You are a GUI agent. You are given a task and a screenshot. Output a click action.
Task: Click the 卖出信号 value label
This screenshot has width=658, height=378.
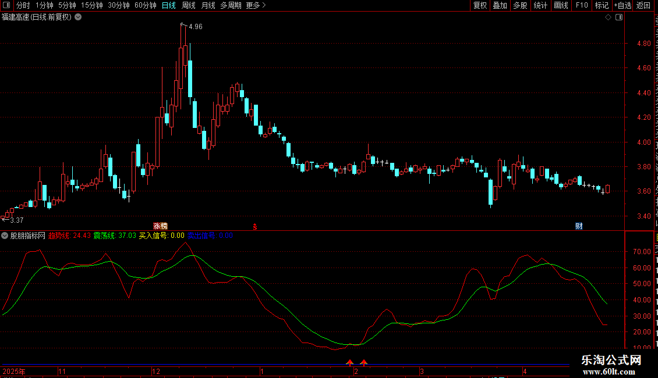pos(210,236)
